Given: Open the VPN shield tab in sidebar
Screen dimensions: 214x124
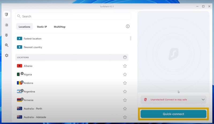Looking at the screenshot, I should [6, 14].
